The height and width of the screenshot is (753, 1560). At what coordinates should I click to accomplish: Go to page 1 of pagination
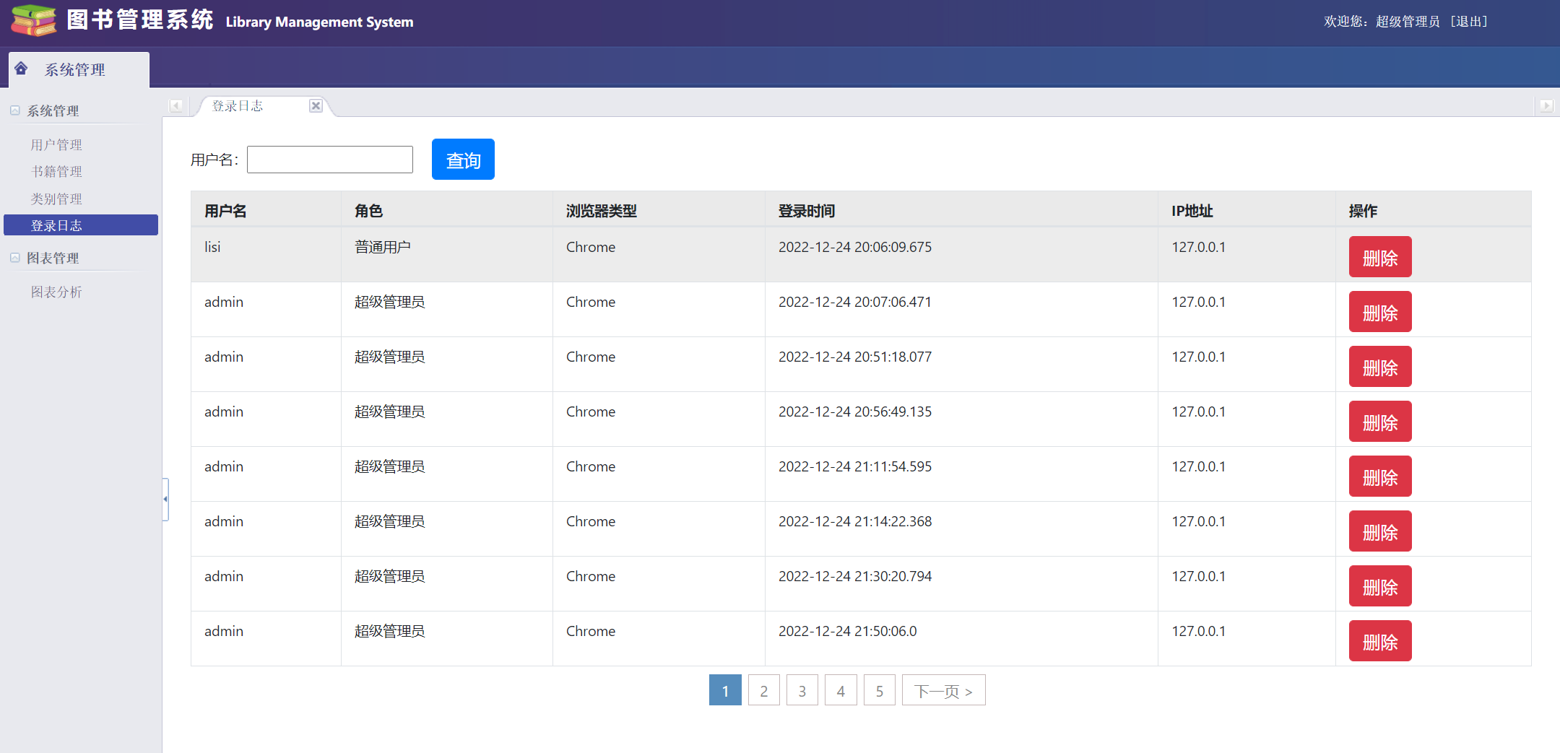[x=725, y=690]
